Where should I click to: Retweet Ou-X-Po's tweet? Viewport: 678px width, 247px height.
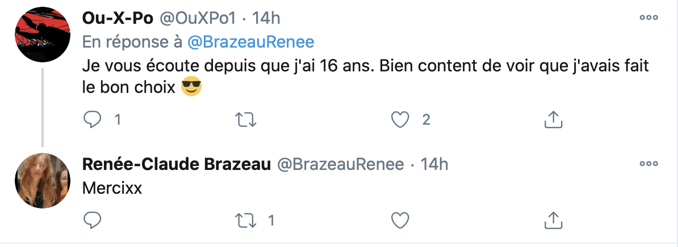pos(246,120)
